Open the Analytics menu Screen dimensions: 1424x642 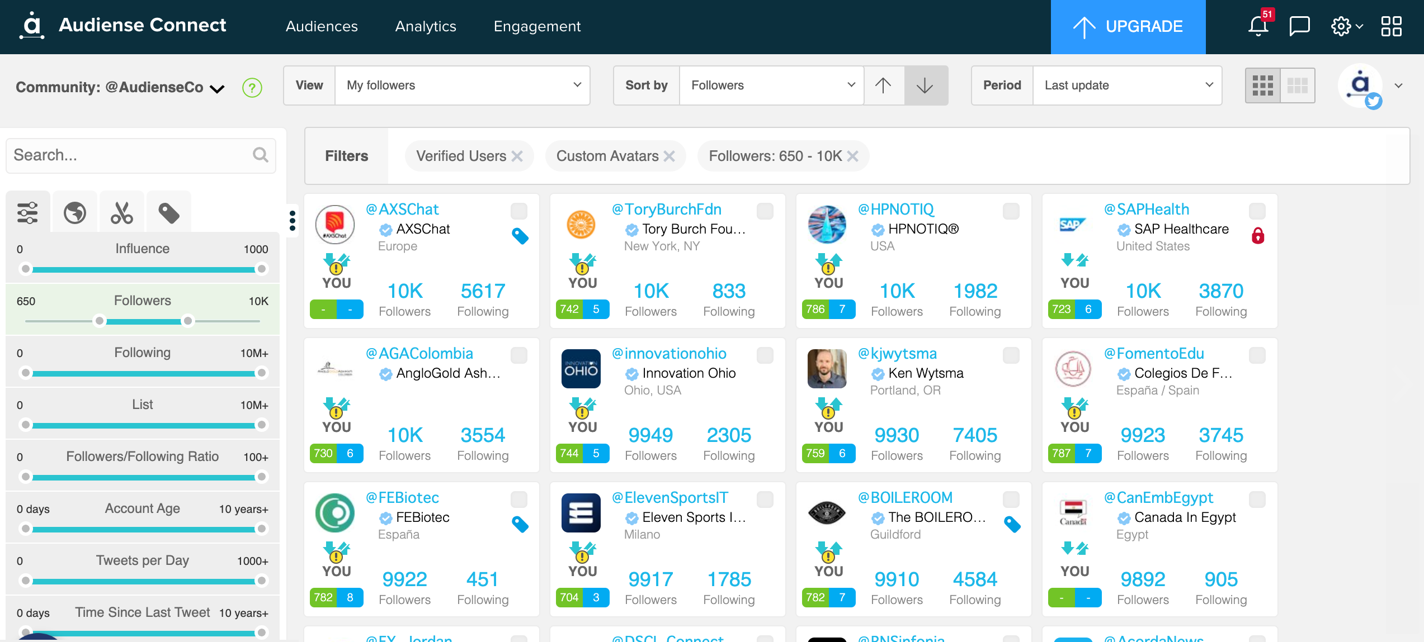pyautogui.click(x=426, y=26)
